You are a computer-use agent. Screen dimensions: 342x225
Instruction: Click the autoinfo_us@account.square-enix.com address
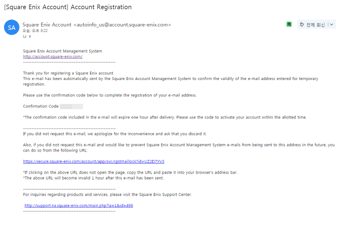(x=122, y=25)
